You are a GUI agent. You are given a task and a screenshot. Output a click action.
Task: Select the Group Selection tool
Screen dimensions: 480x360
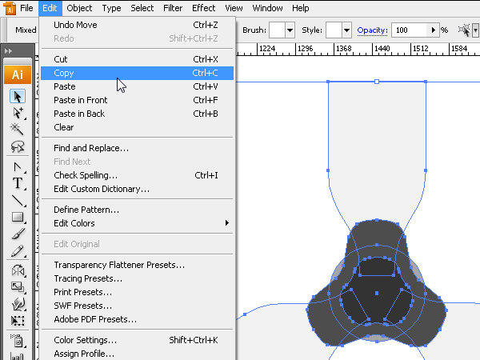point(18,113)
